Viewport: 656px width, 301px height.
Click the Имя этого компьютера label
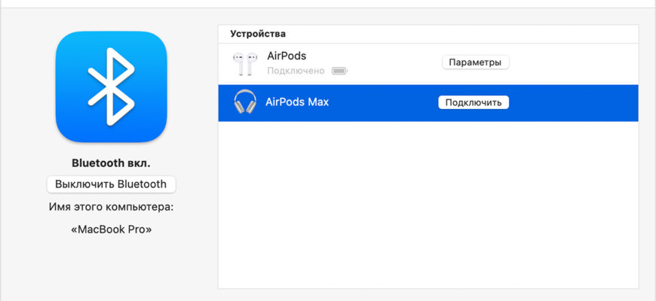pos(111,207)
